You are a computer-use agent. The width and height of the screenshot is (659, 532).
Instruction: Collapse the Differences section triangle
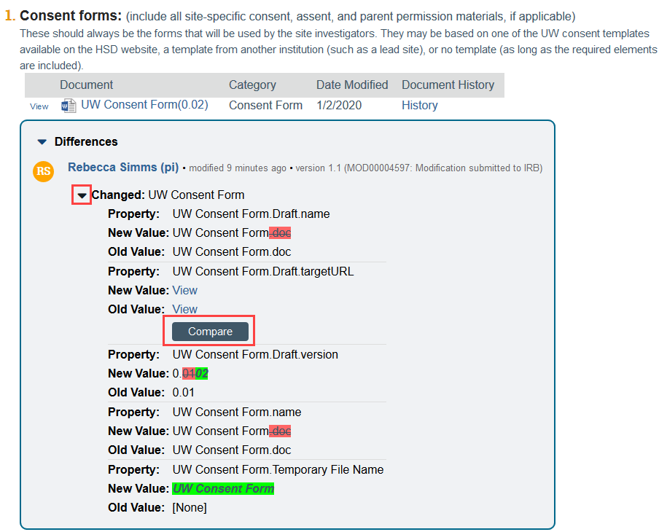[42, 142]
